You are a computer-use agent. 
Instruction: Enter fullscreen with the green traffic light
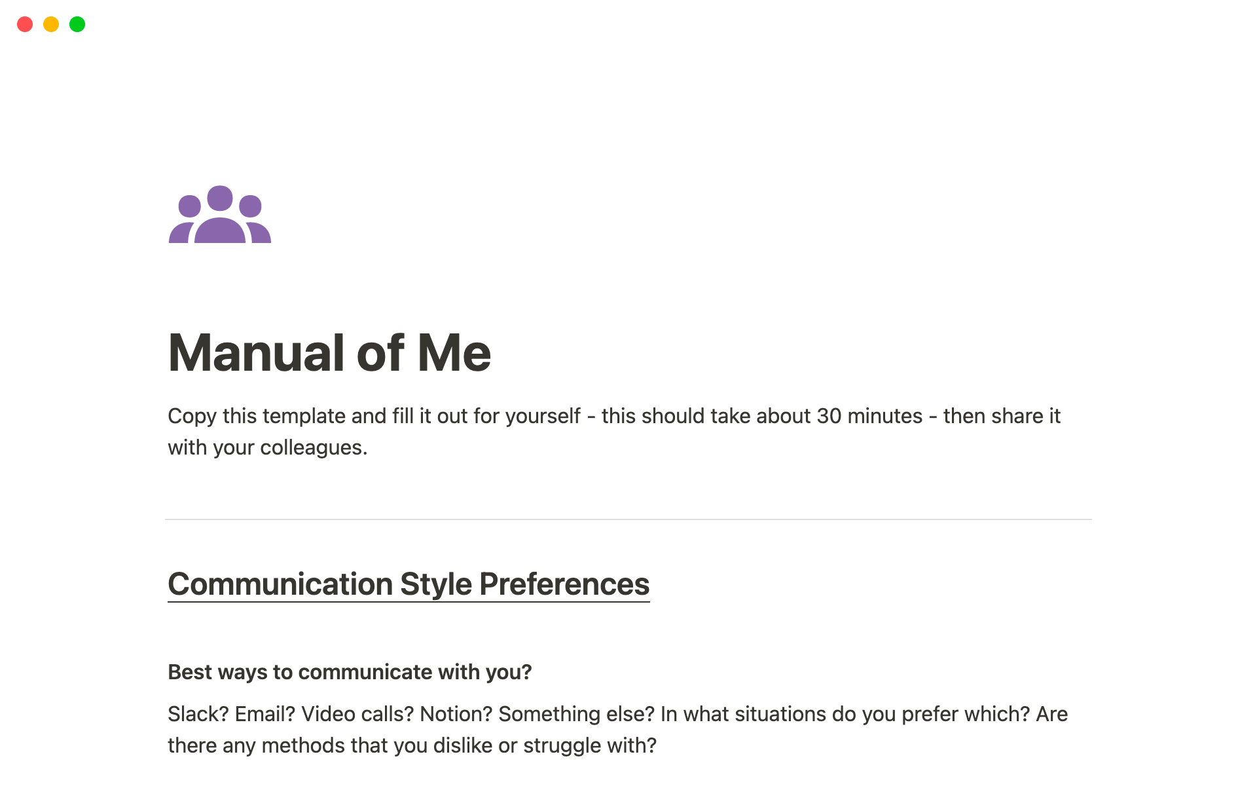(77, 24)
